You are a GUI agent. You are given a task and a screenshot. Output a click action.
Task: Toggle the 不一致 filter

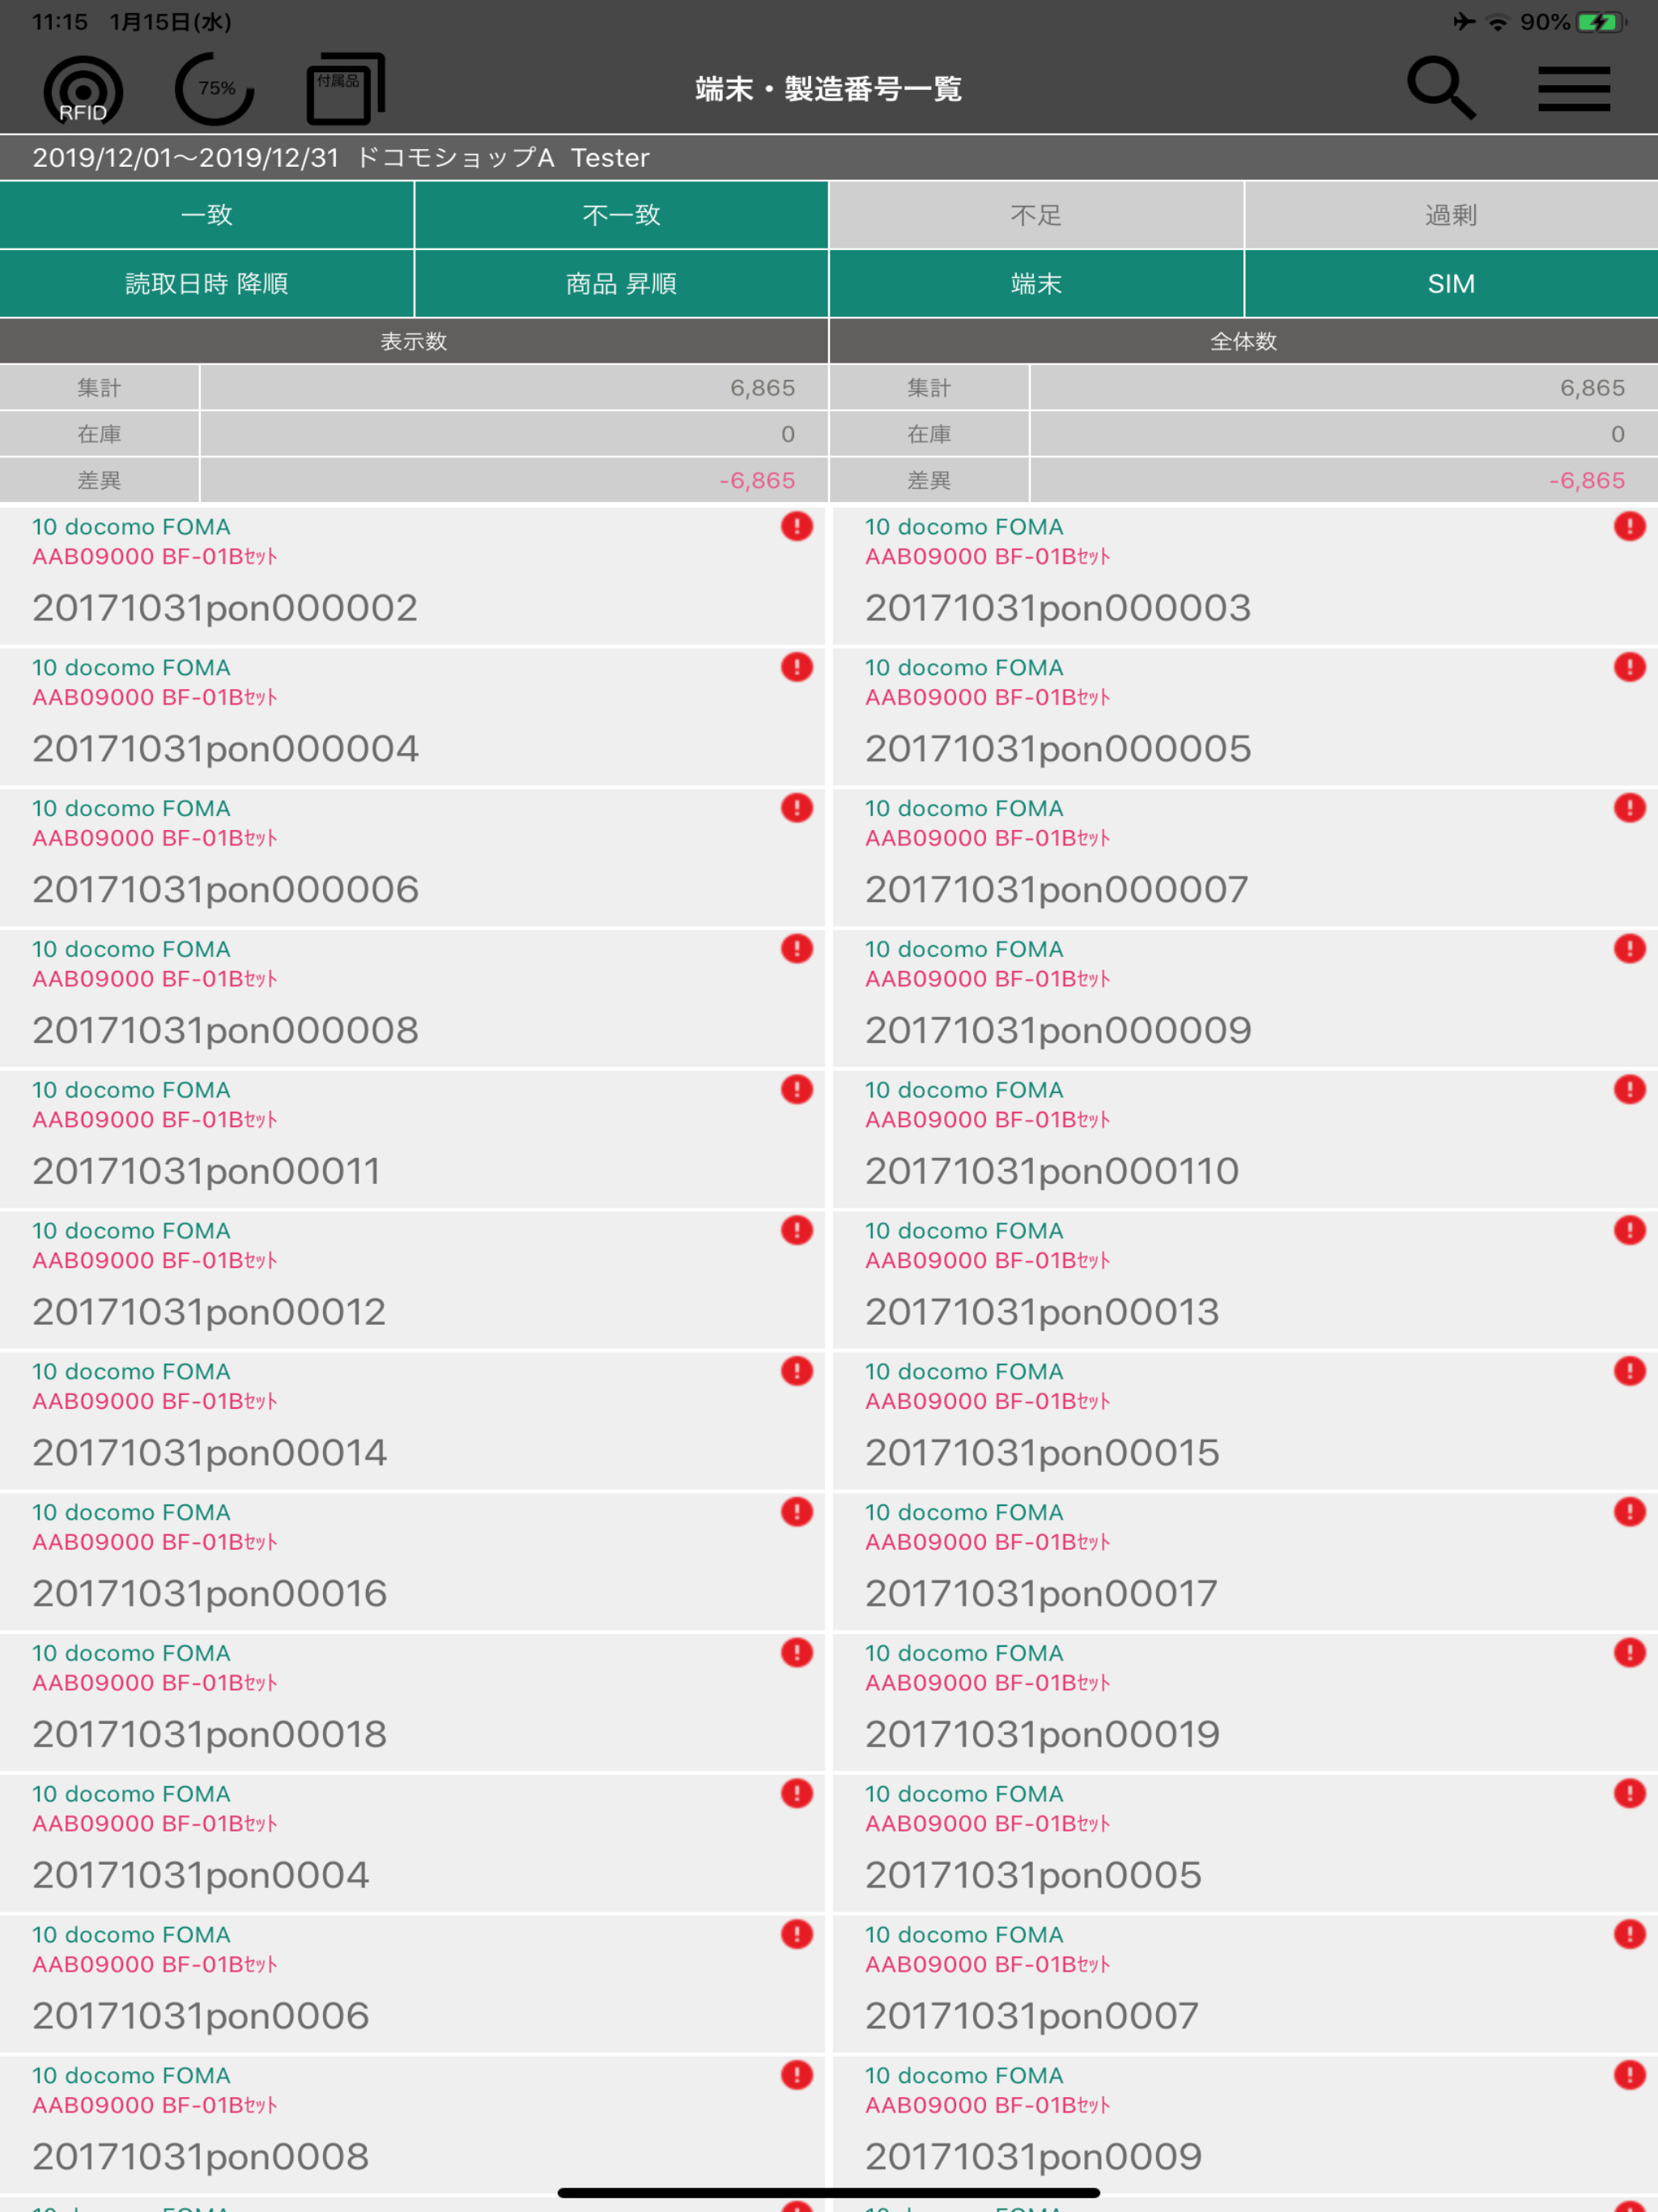point(621,215)
